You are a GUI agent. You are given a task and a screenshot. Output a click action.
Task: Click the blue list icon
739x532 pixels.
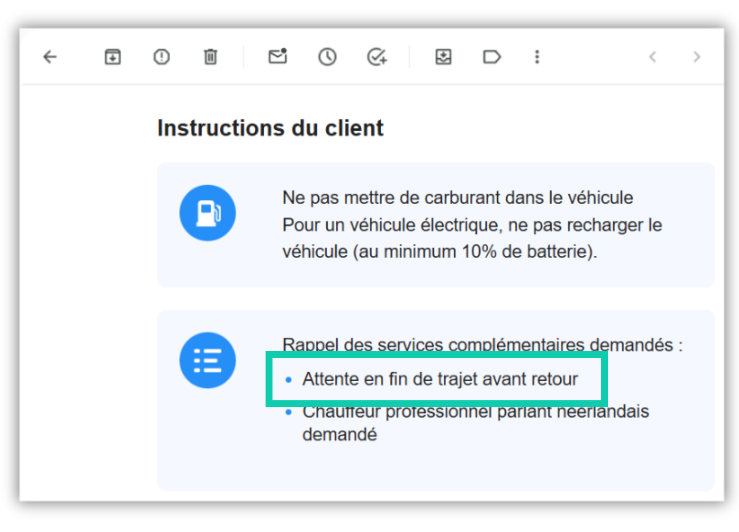point(207,360)
